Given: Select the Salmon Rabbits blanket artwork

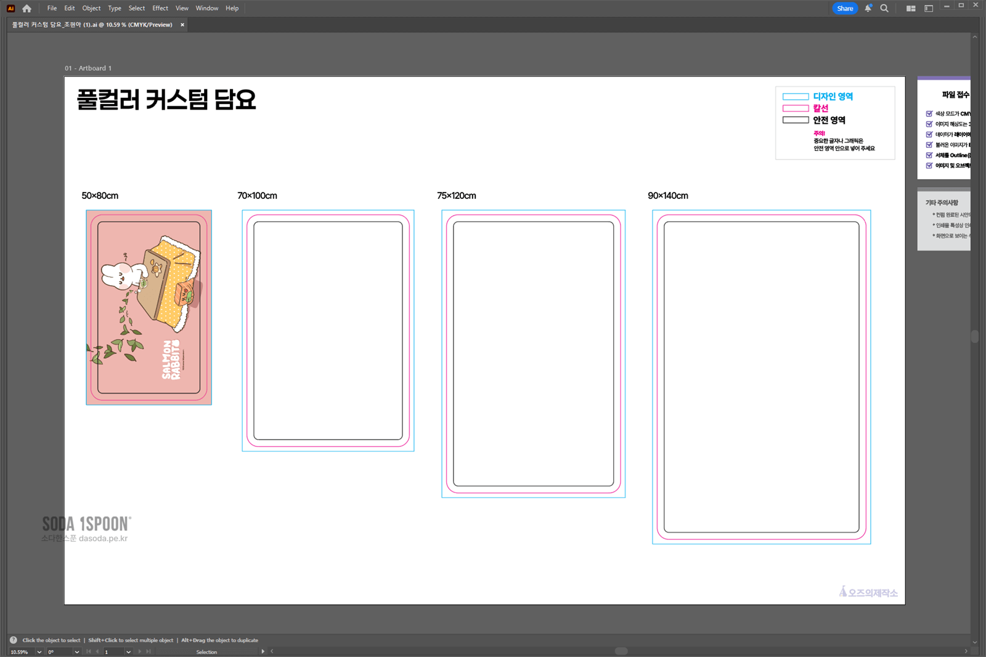Looking at the screenshot, I should pos(149,307).
